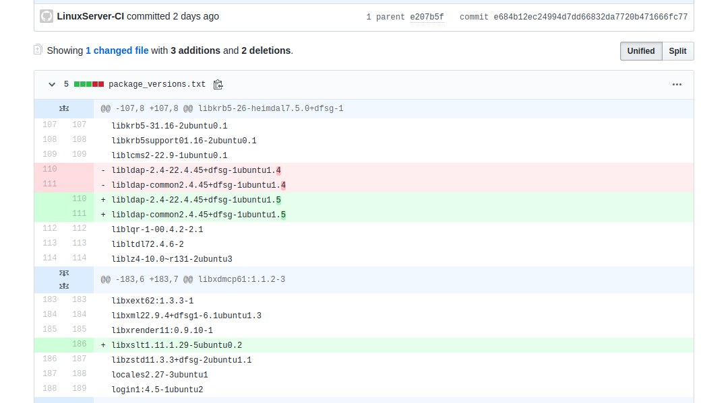Select added line number 111

(x=79, y=213)
